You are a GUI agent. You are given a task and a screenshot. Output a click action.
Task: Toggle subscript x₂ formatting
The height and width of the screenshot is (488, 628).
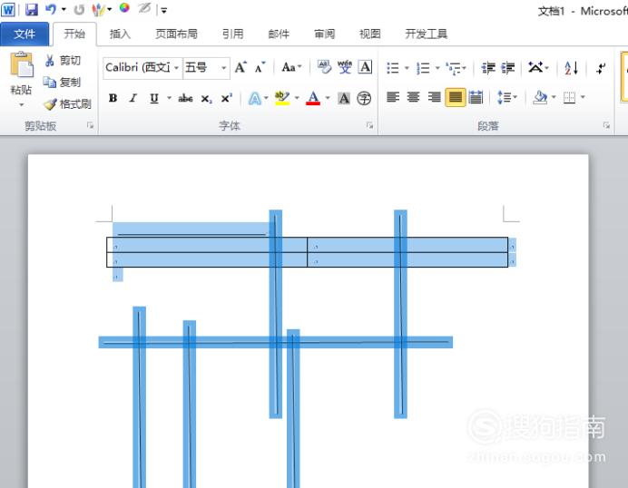206,99
